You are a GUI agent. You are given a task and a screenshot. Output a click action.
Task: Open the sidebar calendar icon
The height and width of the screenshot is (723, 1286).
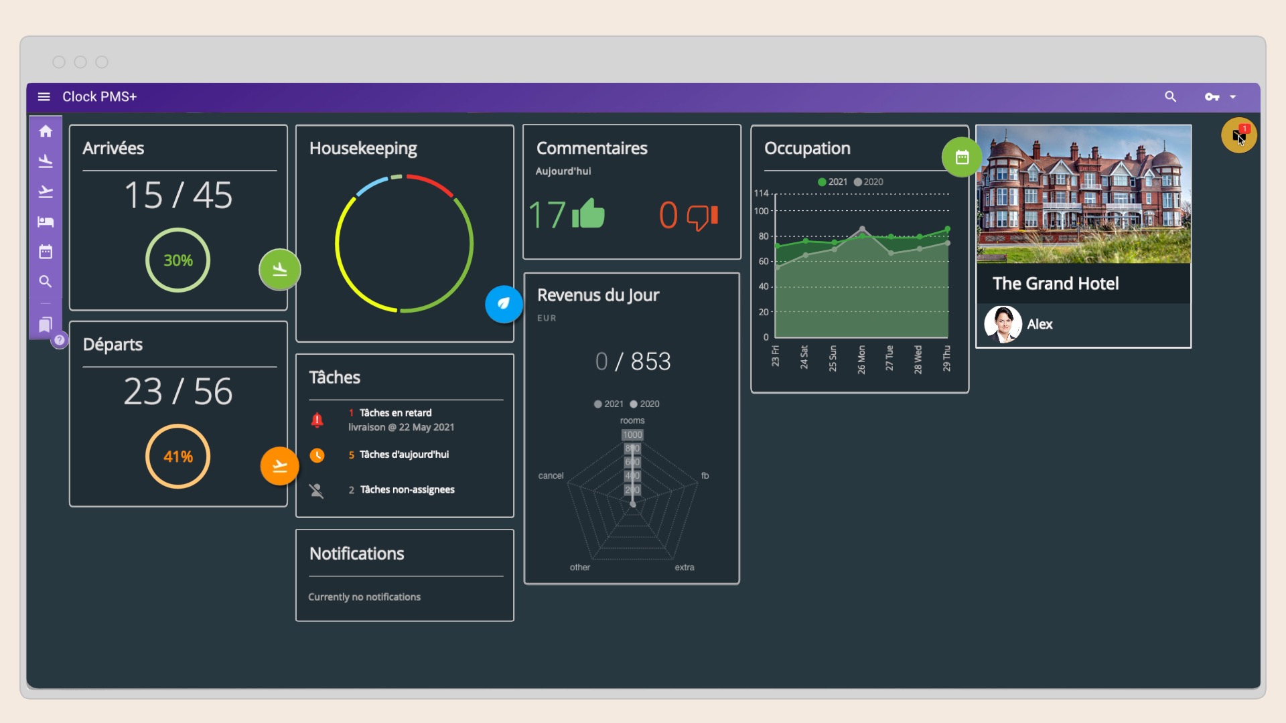[x=46, y=252]
